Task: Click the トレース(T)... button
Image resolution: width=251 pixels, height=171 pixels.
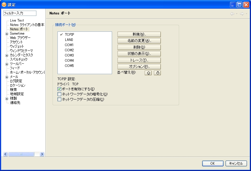Action: 139,60
